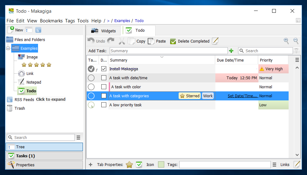Open the Help menu
Viewport: 307px width, 175px height.
[x=96, y=21]
